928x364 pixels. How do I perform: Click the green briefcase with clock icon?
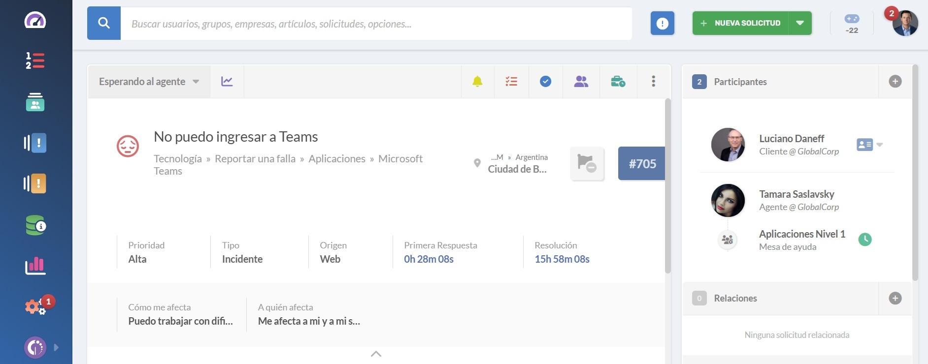(x=618, y=82)
